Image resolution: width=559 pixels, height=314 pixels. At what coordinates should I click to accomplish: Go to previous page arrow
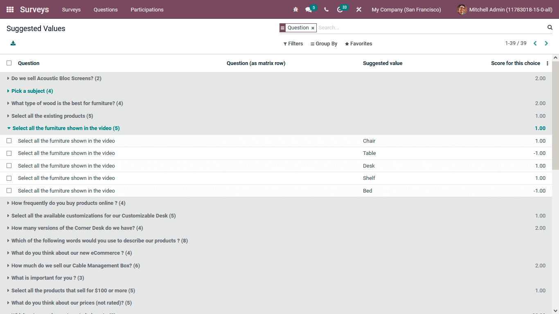point(535,43)
